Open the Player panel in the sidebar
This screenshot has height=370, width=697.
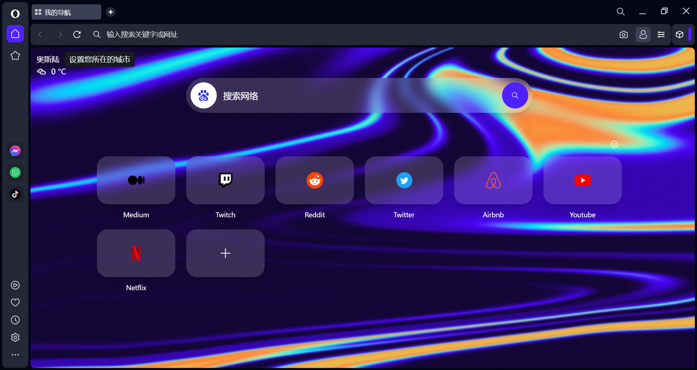15,285
